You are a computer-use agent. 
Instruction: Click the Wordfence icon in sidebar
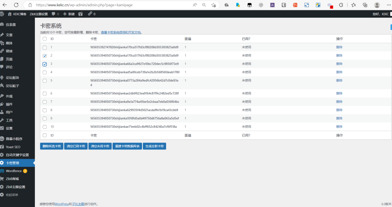[x=2, y=171]
